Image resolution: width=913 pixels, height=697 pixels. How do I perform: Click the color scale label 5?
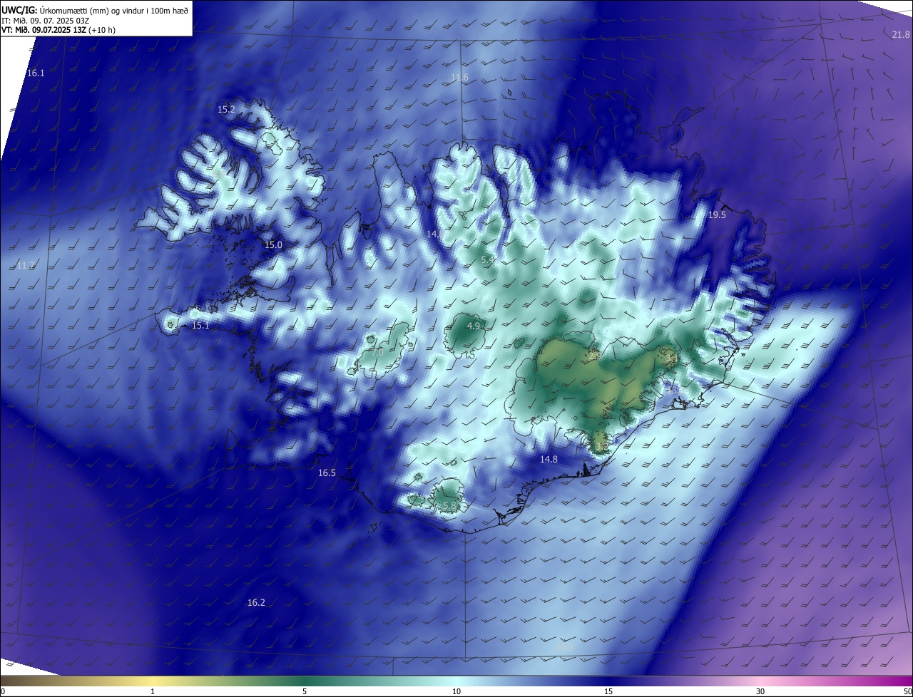[305, 691]
